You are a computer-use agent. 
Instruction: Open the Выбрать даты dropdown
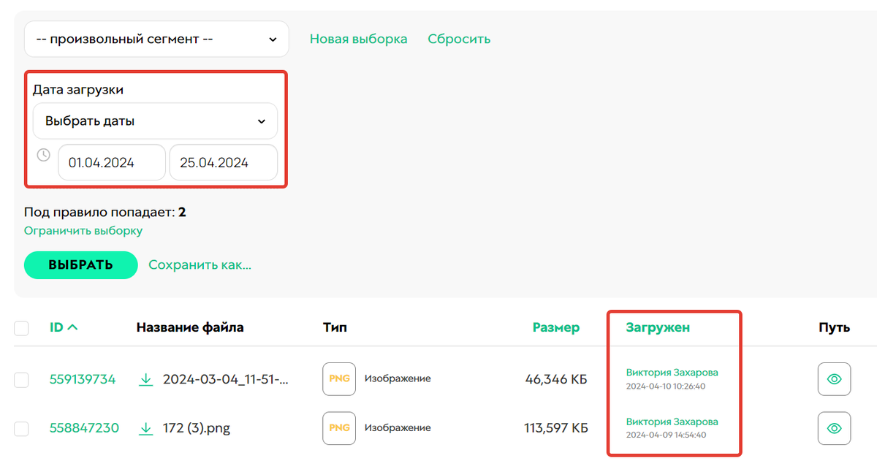(x=155, y=121)
